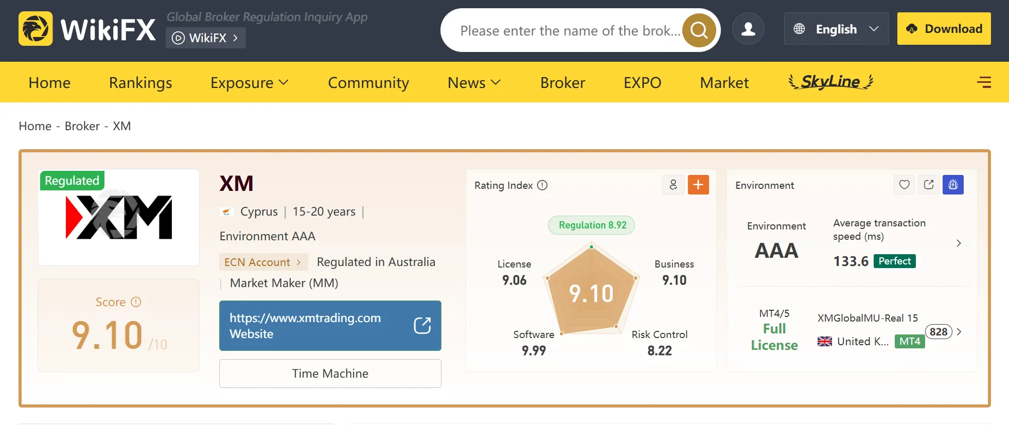Viewport: 1009px width, 425px height.
Task: Click the XMGlobalMU-Real 15 server name
Action: click(x=868, y=318)
